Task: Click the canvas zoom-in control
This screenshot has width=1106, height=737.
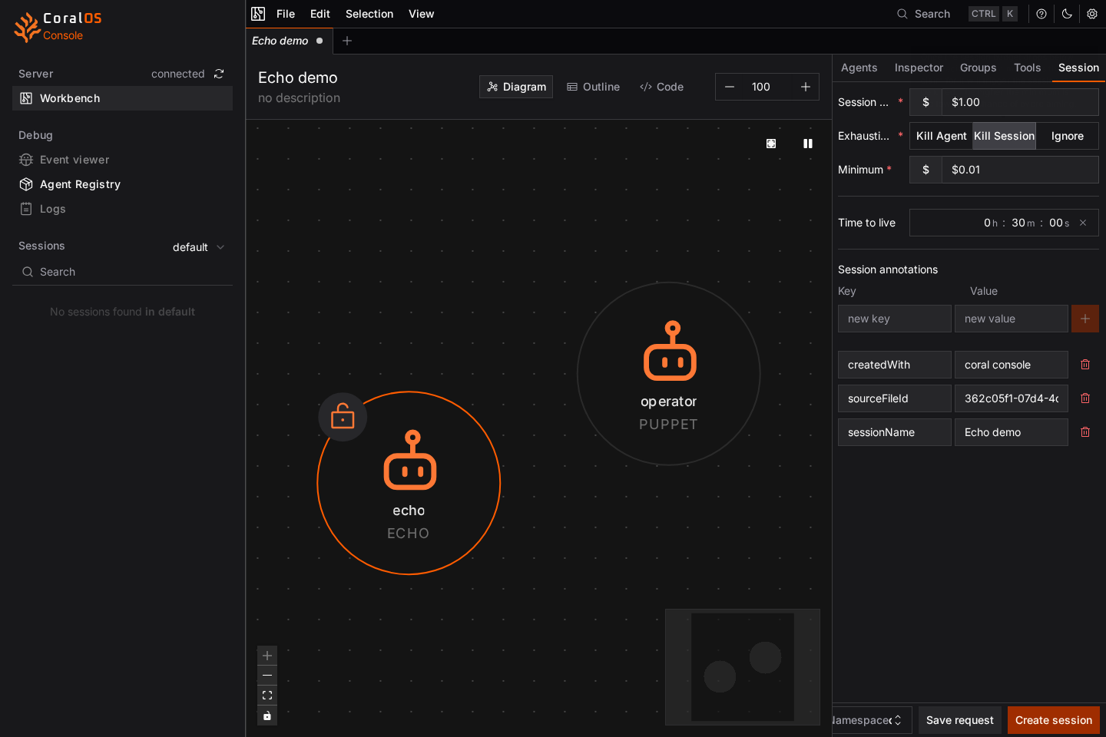Action: tap(267, 656)
